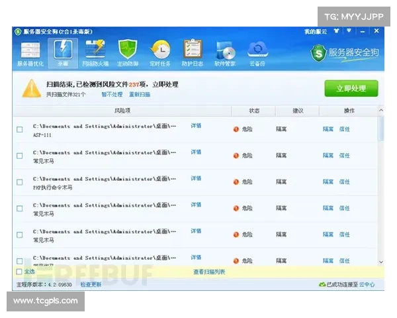Screen dimensions: 397x318
Task: Check the box for the PHP执行命令木马 item
Action: (20, 182)
